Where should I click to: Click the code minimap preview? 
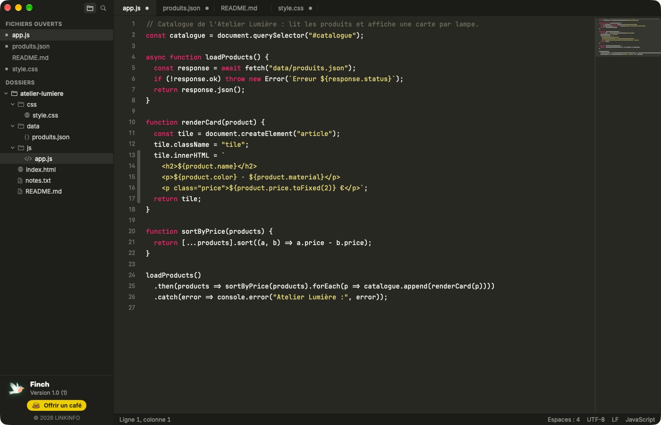tap(628, 37)
